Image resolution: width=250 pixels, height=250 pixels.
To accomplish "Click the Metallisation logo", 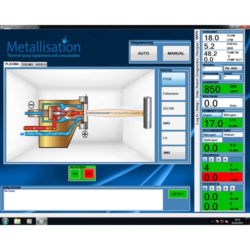I will coord(43,47).
